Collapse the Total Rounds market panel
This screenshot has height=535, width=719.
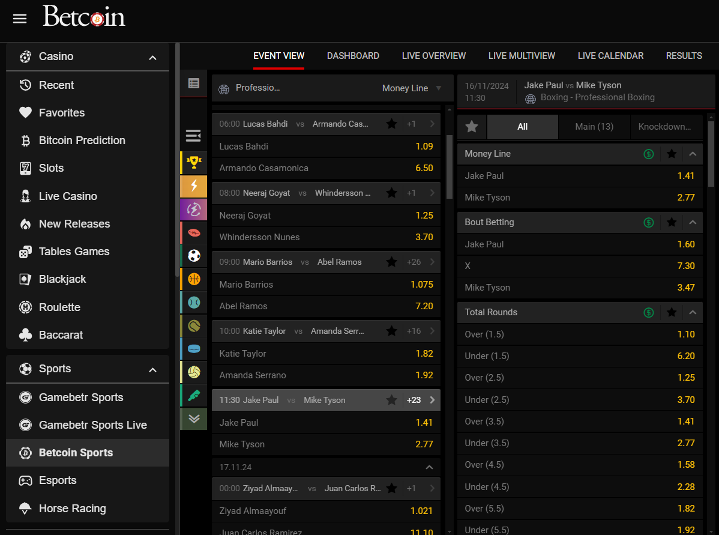click(x=693, y=312)
